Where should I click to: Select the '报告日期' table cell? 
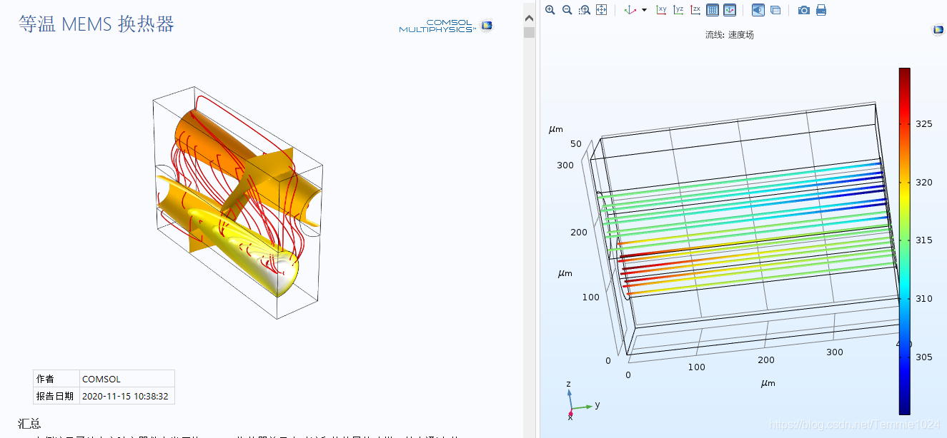56,396
